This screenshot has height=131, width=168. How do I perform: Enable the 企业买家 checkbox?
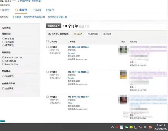pos(3,88)
